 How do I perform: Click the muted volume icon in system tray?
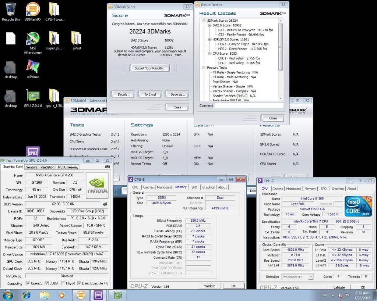tap(340, 295)
